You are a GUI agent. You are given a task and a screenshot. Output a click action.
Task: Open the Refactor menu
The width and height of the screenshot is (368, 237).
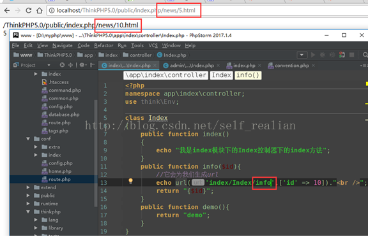103,45
